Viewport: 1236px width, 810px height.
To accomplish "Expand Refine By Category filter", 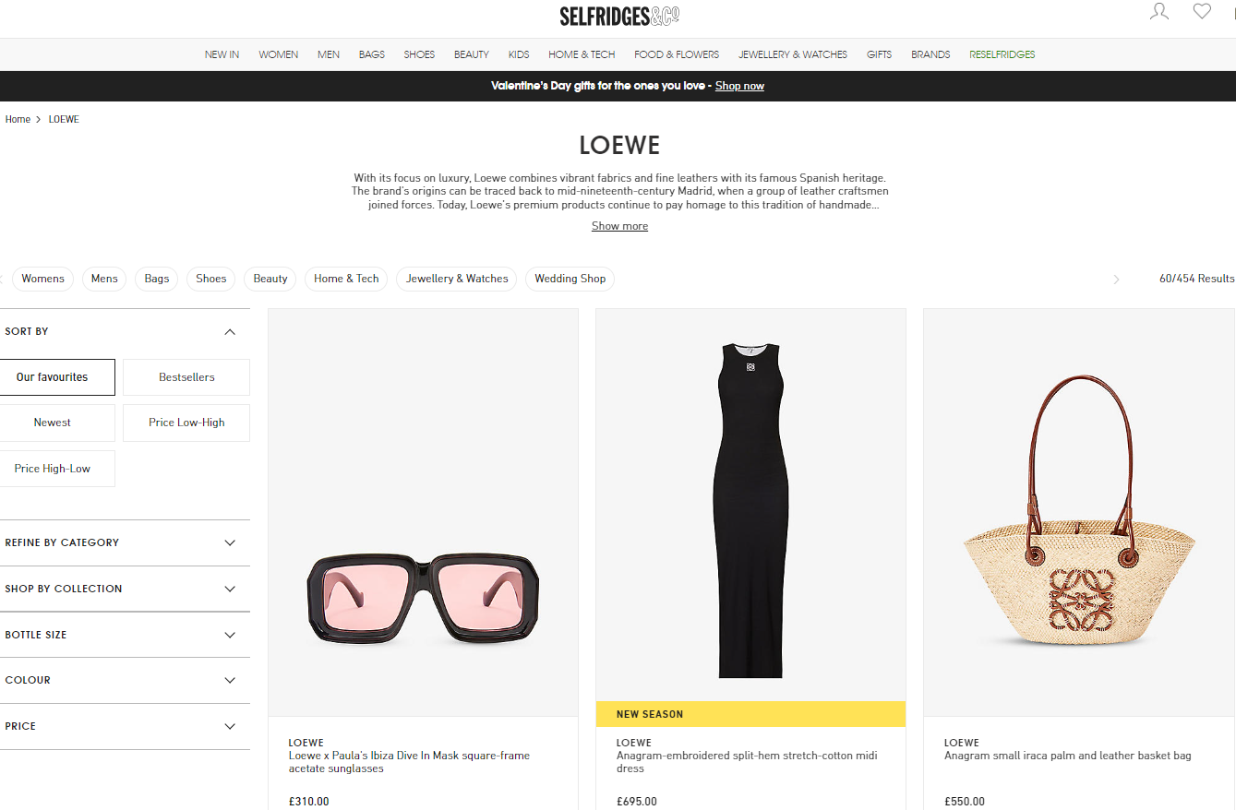I will [x=125, y=542].
